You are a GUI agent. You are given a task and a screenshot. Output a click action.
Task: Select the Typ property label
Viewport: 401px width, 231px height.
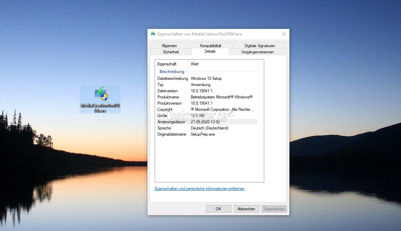[x=160, y=85]
